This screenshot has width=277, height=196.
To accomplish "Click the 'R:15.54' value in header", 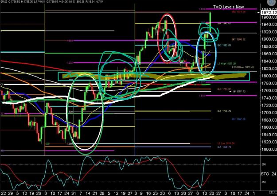I will [90, 2].
